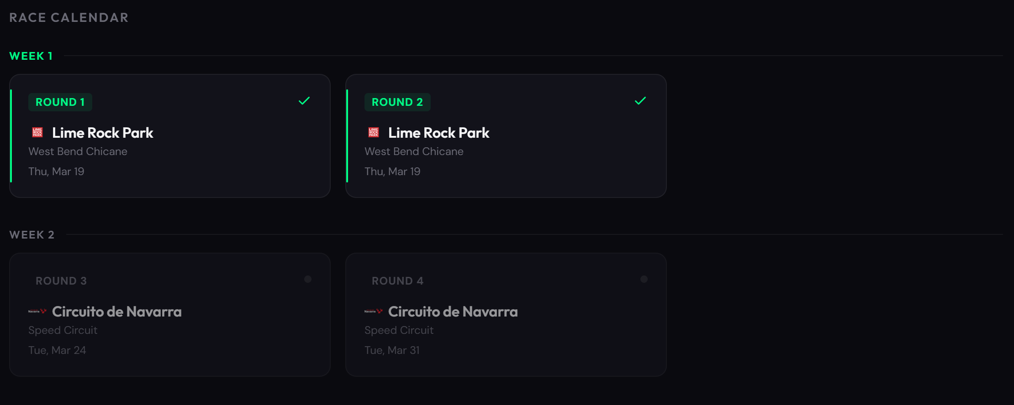
Task: Click the Navarra logo in the Round 4 card
Action: pyautogui.click(x=374, y=312)
